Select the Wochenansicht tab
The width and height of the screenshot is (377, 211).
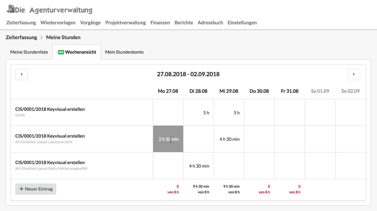77,52
